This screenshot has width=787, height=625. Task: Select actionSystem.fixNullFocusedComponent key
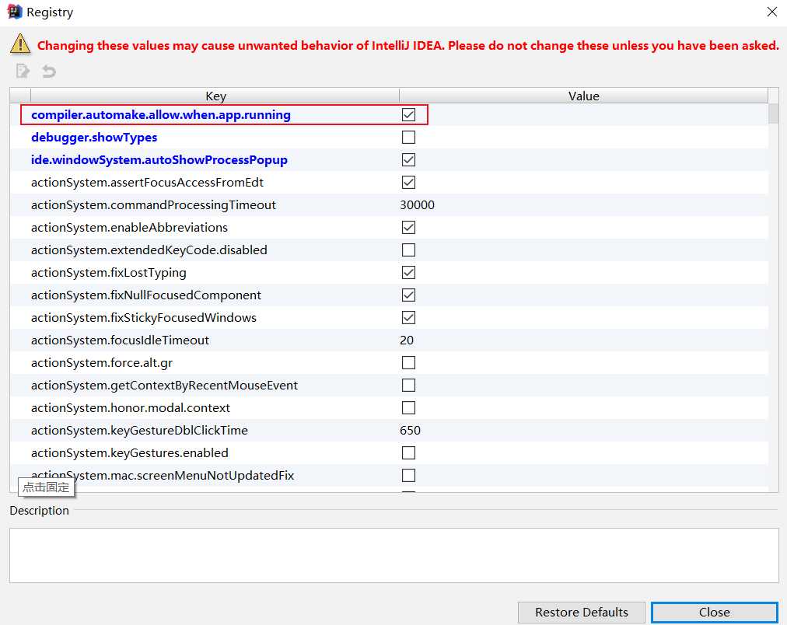pyautogui.click(x=146, y=295)
